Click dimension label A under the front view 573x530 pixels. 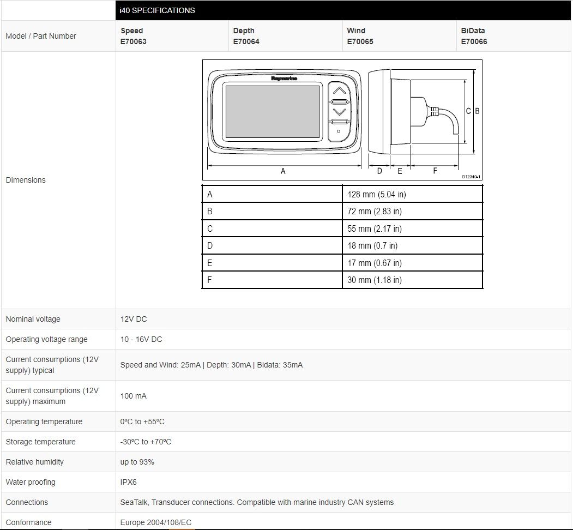coord(283,171)
